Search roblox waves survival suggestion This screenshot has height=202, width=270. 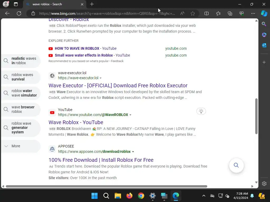21,77
